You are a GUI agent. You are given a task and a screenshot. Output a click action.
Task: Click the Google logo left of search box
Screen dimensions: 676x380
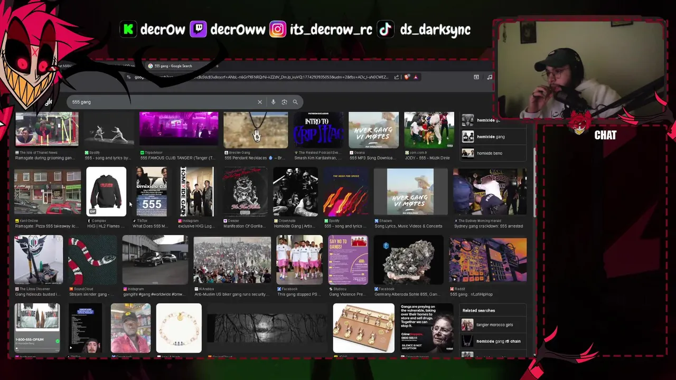(x=48, y=102)
